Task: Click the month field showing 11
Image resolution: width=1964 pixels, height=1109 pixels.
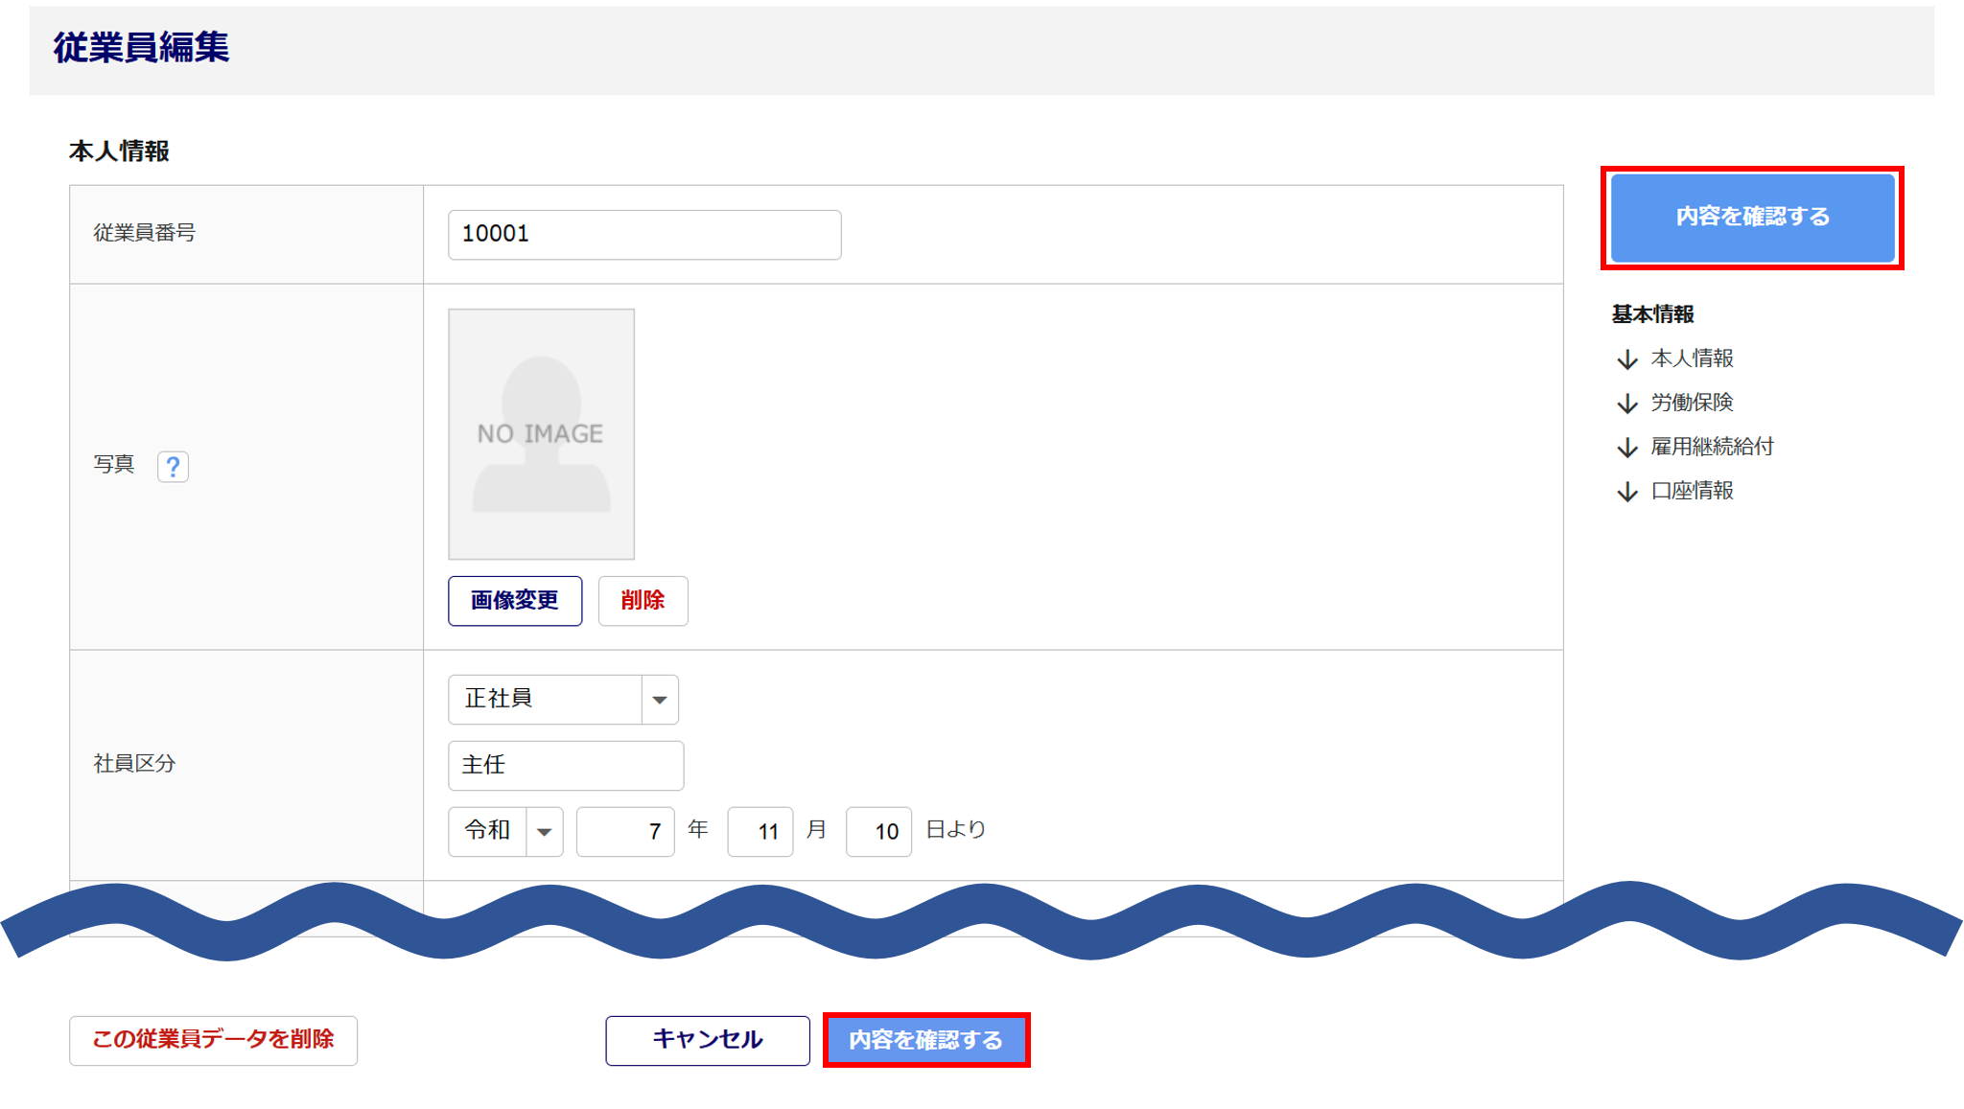Action: [x=760, y=831]
